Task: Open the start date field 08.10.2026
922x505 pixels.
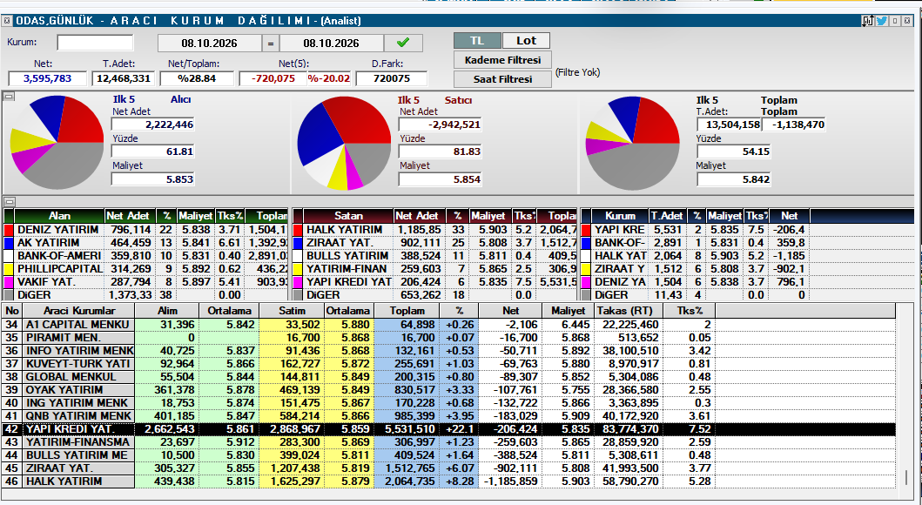Action: [x=209, y=44]
